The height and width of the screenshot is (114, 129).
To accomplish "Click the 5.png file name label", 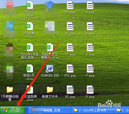I will (x=90, y=33).
